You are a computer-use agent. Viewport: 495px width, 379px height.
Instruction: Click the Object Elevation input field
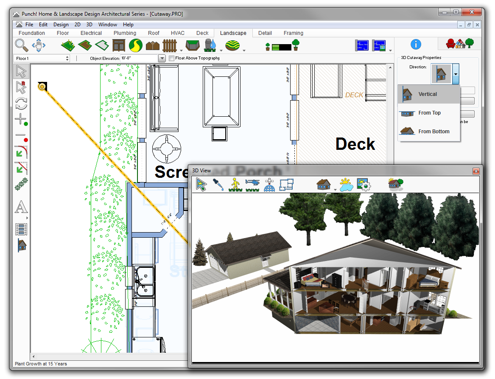pyautogui.click(x=139, y=58)
